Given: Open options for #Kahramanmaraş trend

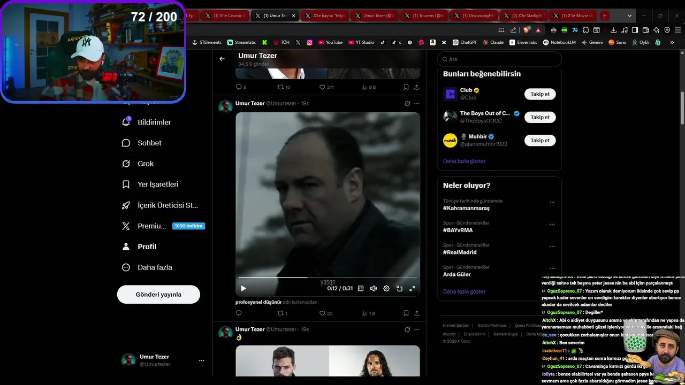Looking at the screenshot, I should (x=552, y=203).
